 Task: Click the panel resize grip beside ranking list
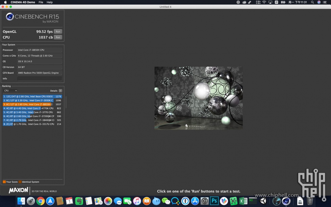pyautogui.click(x=66, y=102)
